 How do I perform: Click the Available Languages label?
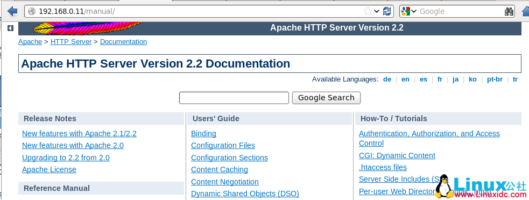pos(345,79)
